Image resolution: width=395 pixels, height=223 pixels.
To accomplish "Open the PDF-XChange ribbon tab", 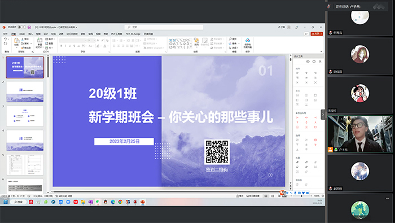I will 133,34.
